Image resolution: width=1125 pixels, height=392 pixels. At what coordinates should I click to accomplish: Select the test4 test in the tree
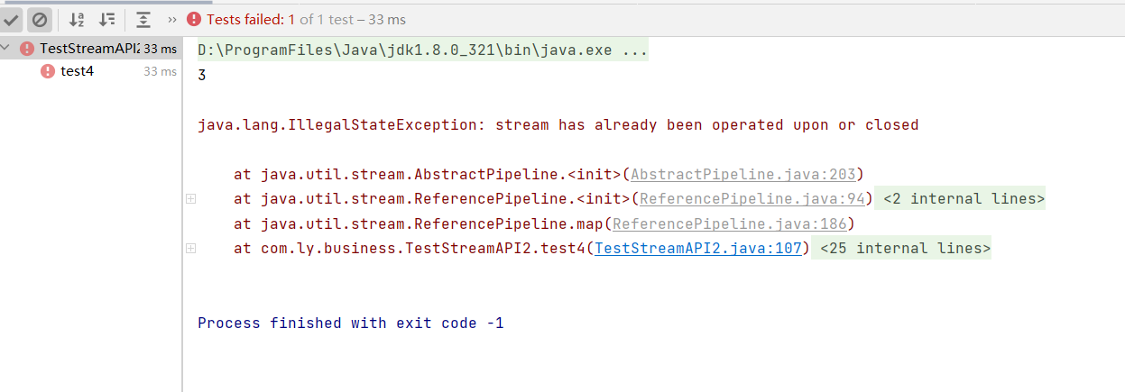(x=77, y=71)
